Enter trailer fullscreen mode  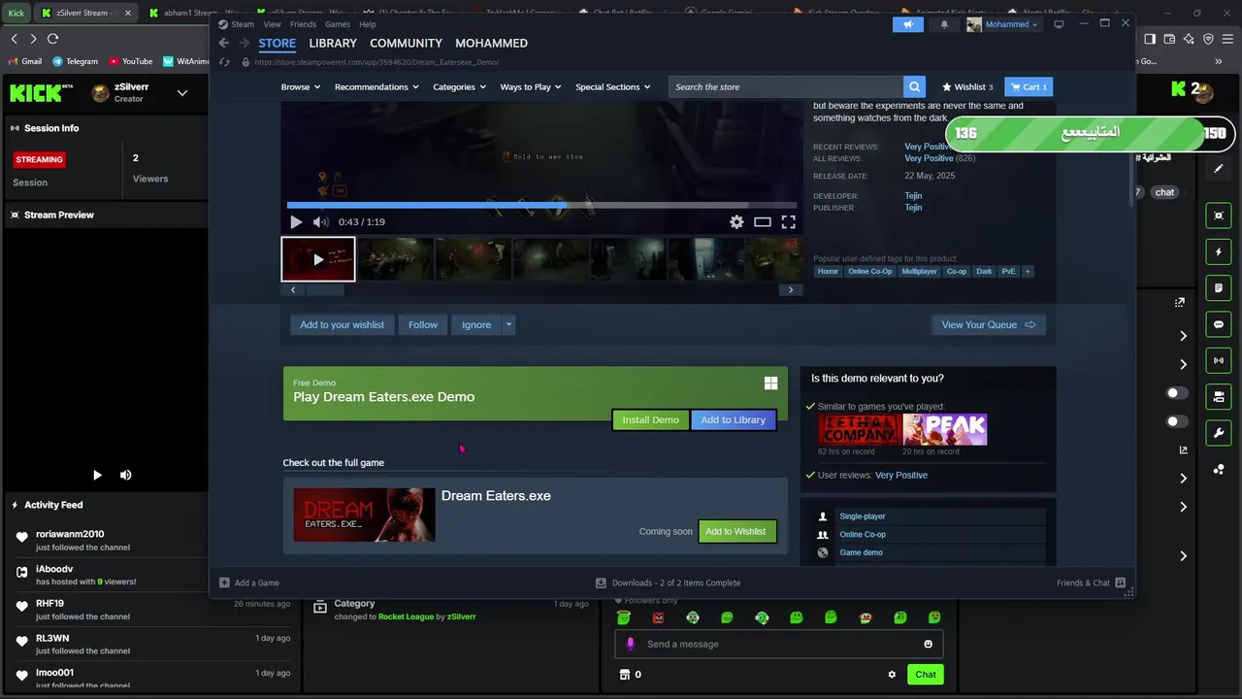[789, 222]
